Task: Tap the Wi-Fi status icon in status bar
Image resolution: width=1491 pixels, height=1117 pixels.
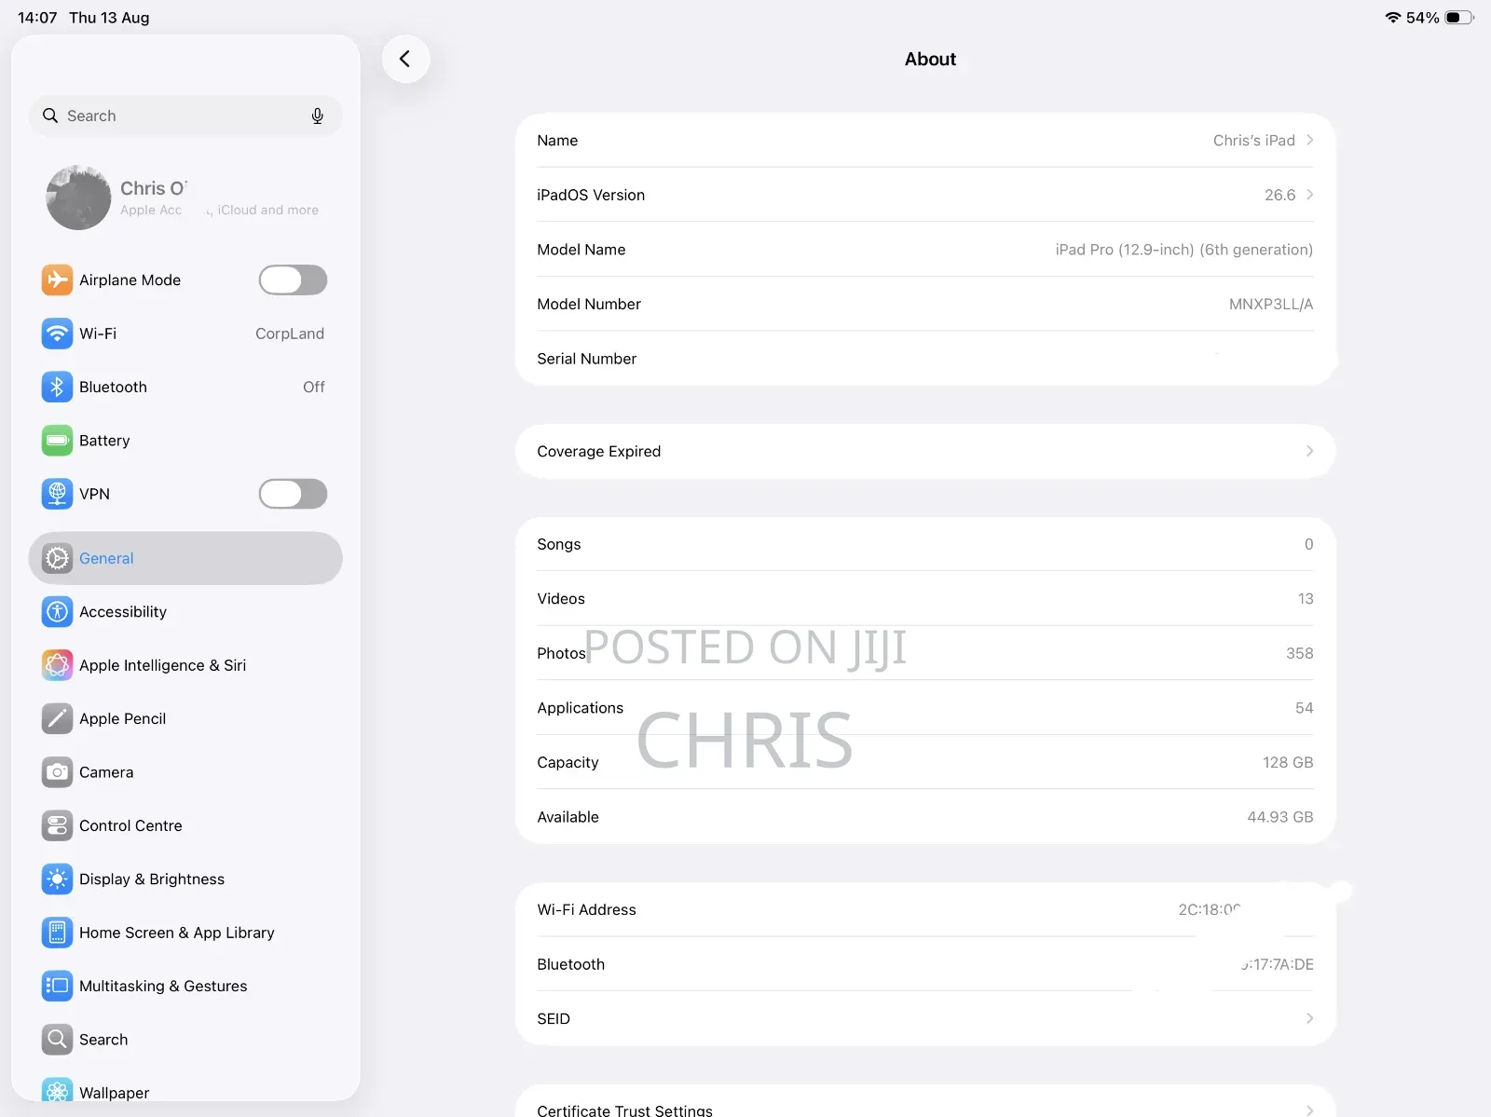Action: tap(1393, 18)
